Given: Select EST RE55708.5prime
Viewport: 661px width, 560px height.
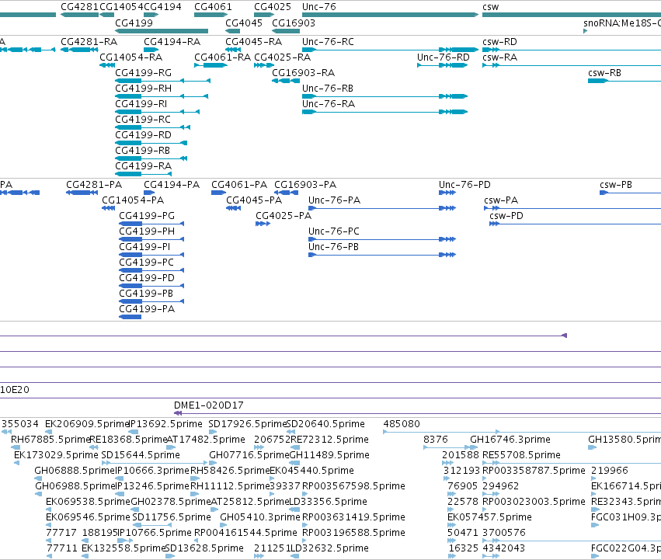Looking at the screenshot, I should (x=572, y=463).
